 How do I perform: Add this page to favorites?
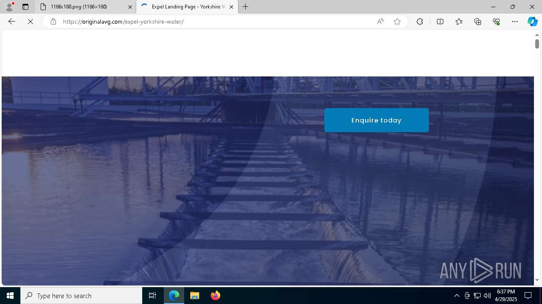click(397, 22)
